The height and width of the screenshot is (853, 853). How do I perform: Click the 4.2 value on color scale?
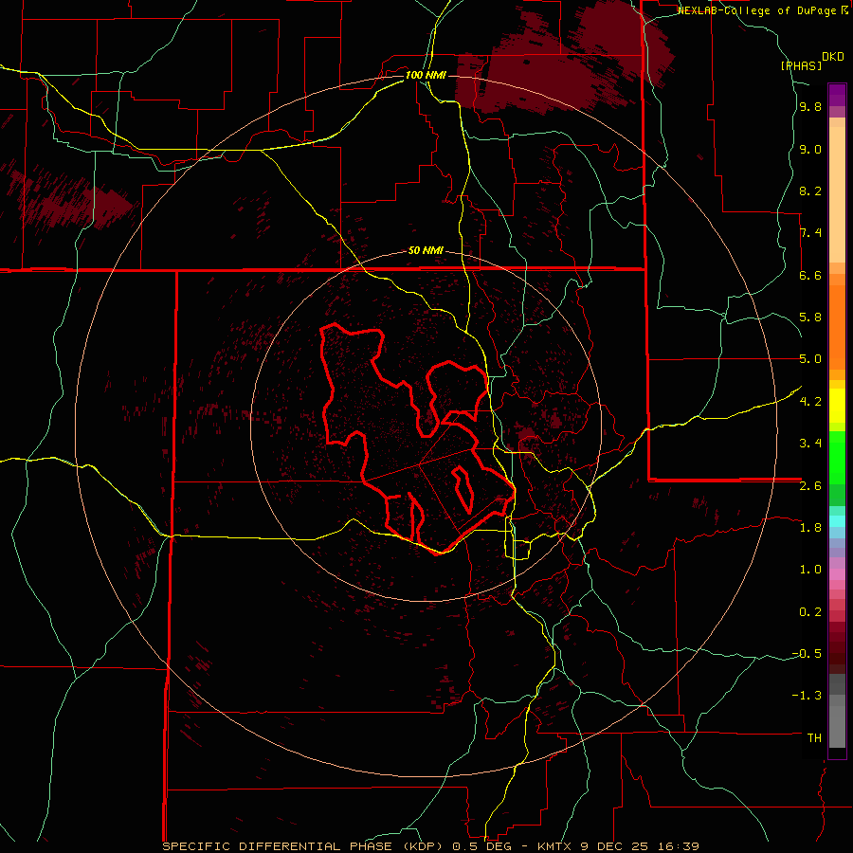(x=810, y=402)
